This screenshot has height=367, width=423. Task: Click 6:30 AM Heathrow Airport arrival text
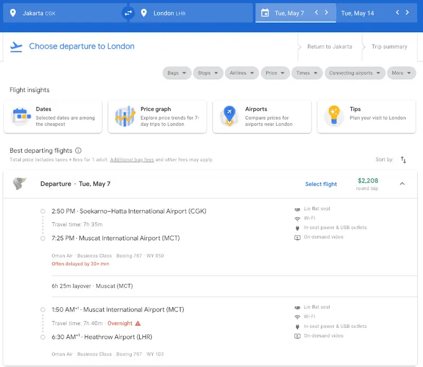pos(102,337)
